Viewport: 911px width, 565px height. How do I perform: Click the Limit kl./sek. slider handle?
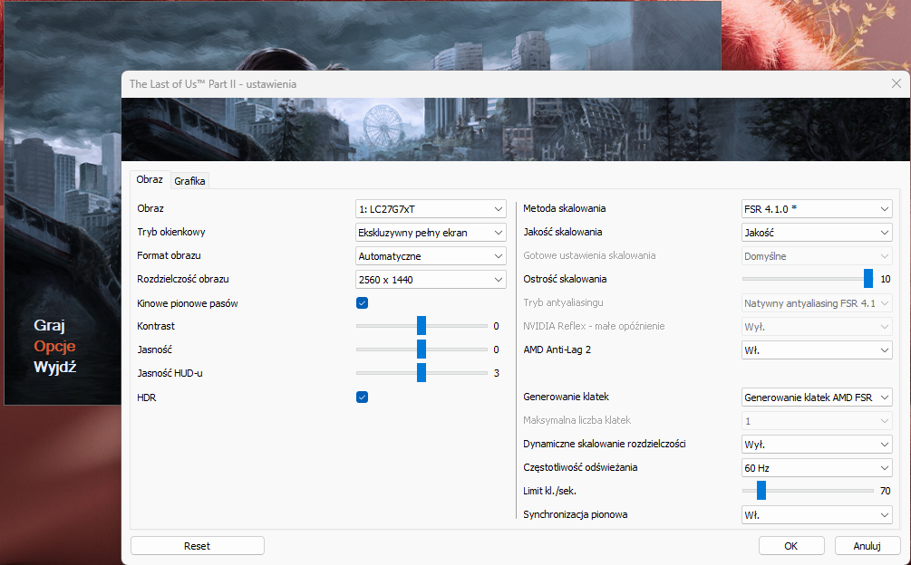point(761,491)
